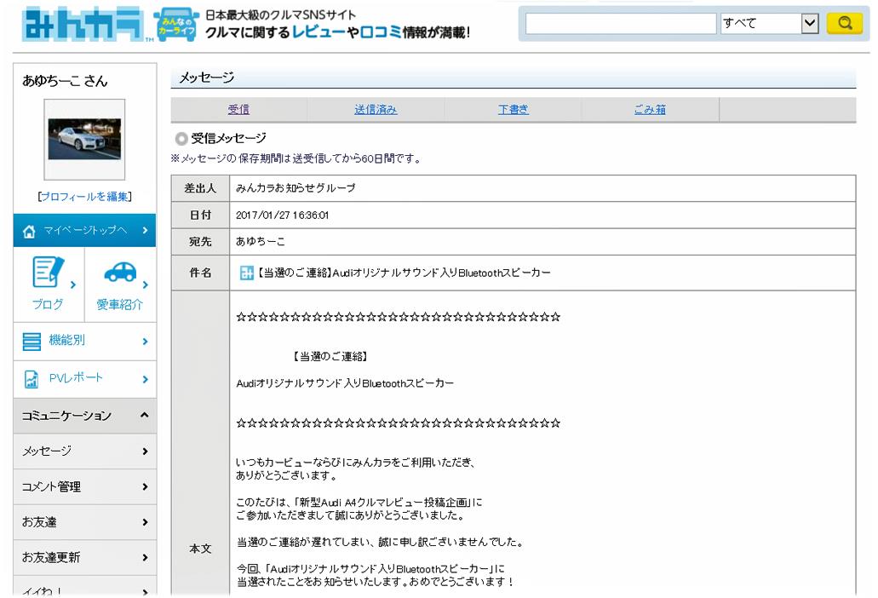Click the 差出人 header cell
The image size is (878, 598).
click(x=200, y=188)
